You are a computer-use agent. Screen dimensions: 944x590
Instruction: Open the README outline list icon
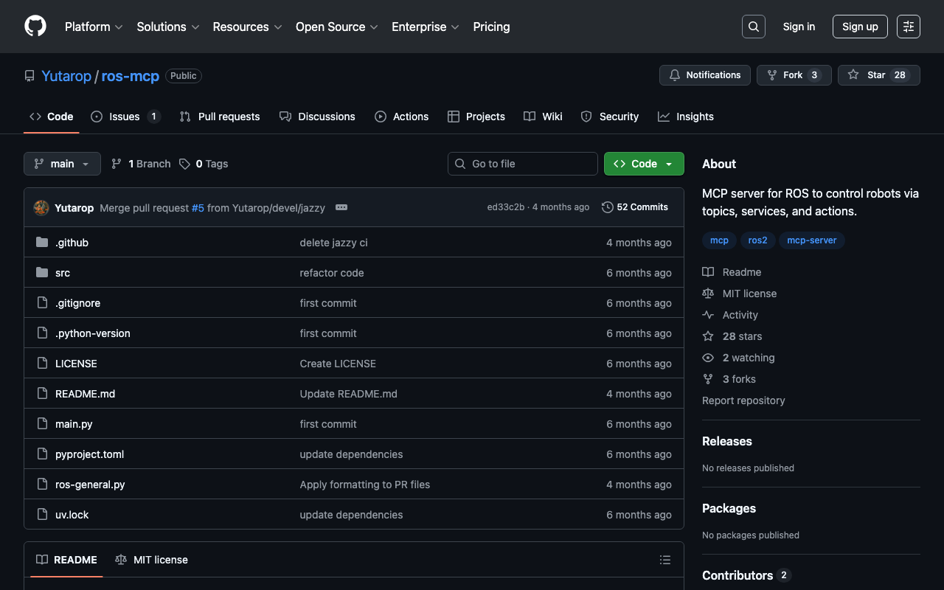pyautogui.click(x=664, y=560)
